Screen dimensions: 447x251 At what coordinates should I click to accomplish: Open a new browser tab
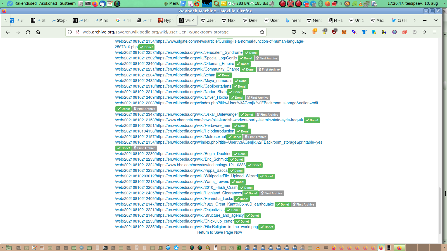(x=425, y=20)
